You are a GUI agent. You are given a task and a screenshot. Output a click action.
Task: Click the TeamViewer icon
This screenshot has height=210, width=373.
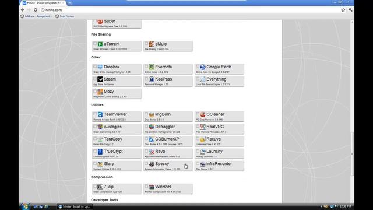100,114
